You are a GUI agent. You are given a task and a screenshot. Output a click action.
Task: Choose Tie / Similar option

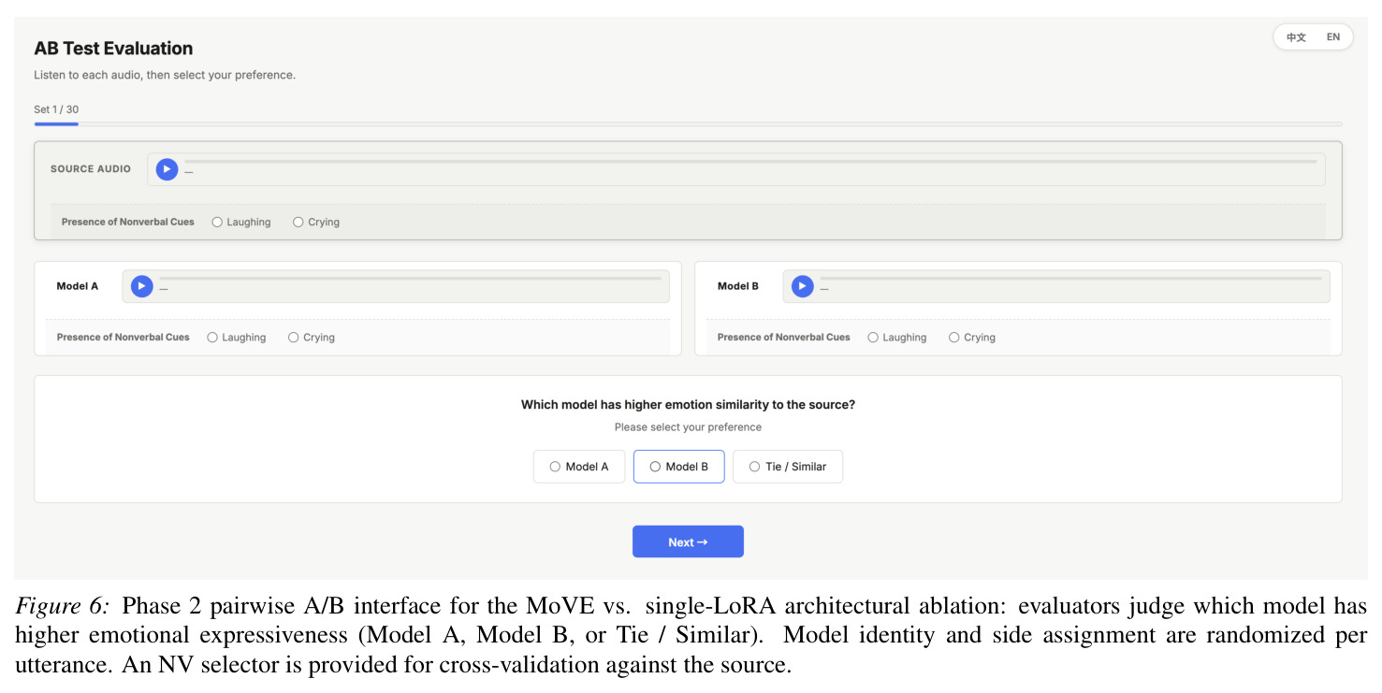(x=787, y=467)
